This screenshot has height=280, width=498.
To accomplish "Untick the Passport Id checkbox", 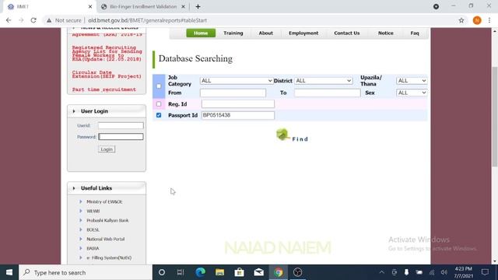I will pos(159,115).
